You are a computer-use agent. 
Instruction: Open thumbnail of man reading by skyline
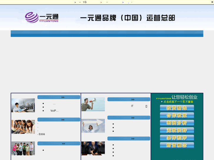(23, 105)
